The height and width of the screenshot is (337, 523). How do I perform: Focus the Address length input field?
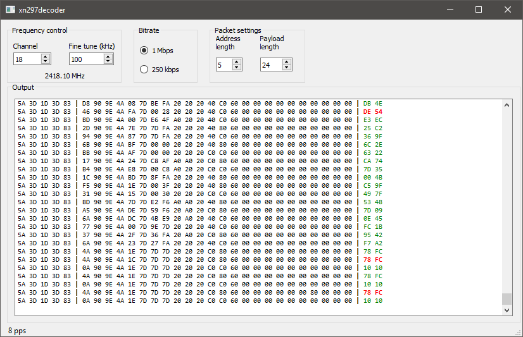(x=225, y=65)
